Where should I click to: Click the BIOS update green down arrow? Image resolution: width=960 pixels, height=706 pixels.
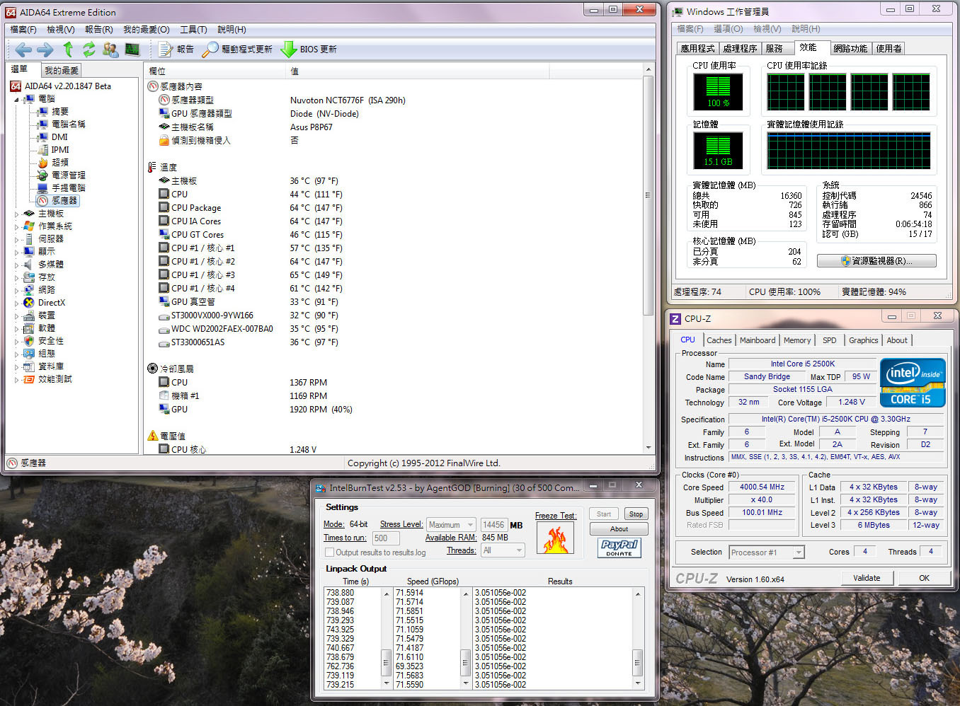(288, 49)
